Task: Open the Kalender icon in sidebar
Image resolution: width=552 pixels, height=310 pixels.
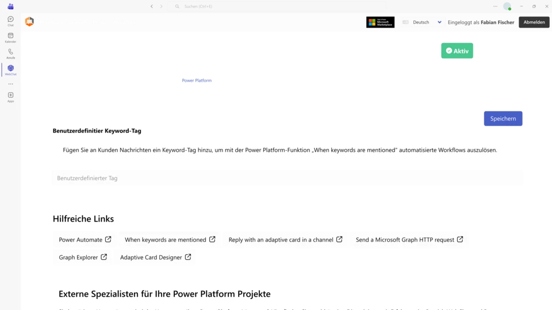Action: click(10, 37)
